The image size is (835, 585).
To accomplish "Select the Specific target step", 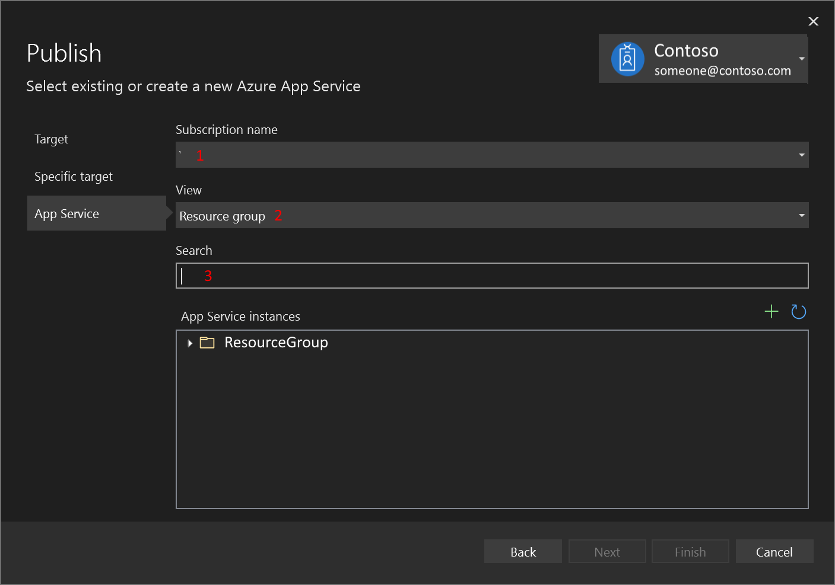I will (x=74, y=176).
